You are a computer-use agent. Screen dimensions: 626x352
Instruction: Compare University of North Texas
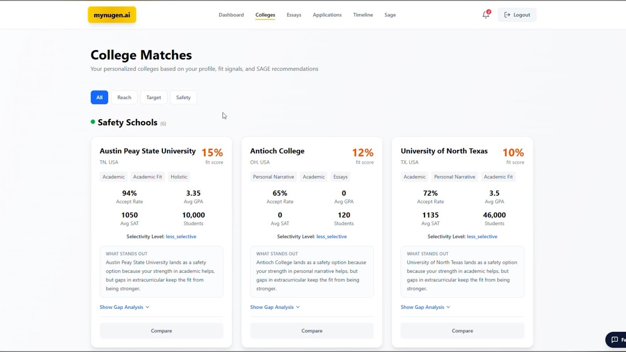click(462, 331)
